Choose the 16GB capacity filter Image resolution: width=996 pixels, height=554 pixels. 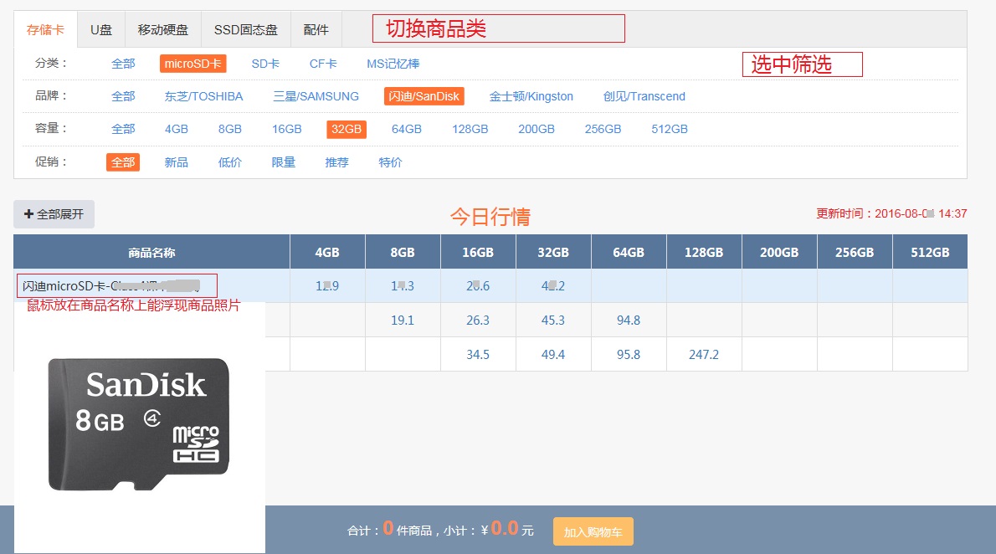click(286, 129)
